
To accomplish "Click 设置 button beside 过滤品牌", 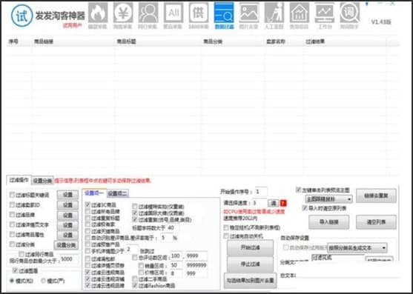I will pyautogui.click(x=67, y=215).
